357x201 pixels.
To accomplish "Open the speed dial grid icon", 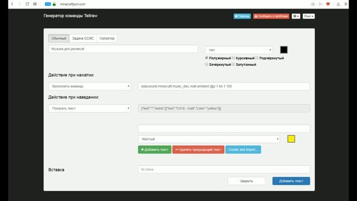I will point(35,4).
